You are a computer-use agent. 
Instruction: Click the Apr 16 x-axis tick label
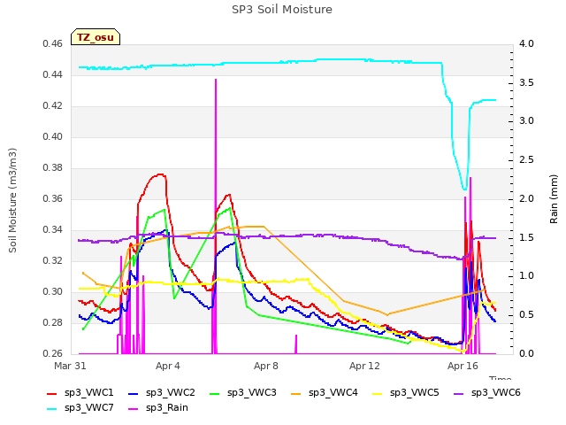[x=463, y=366]
